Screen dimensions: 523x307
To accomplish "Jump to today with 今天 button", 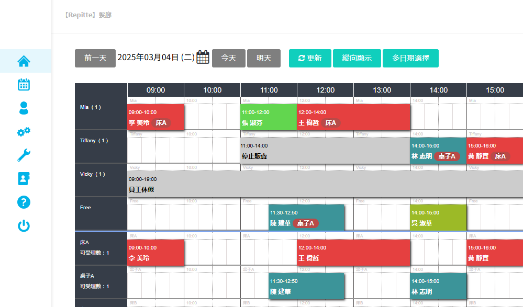I will [x=228, y=58].
